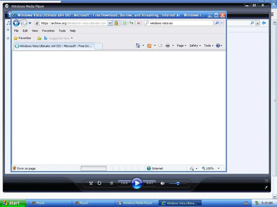
Task: Collapse the second Media Player tree node
Action: point(8,38)
